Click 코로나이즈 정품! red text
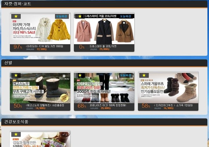 pos(89,88)
